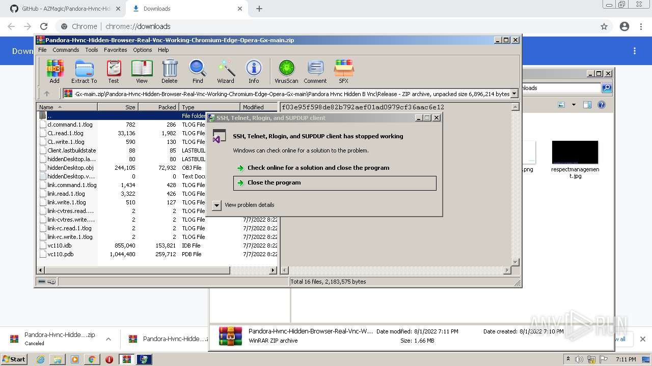The image size is (652, 366).
Task: Change view icon in Explorer window
Action: click(x=561, y=105)
